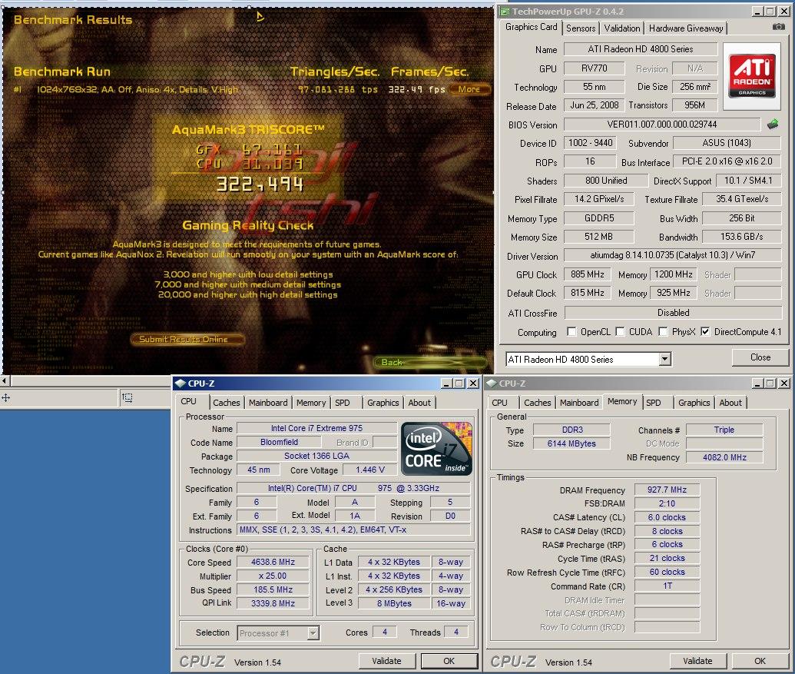Image resolution: width=795 pixels, height=674 pixels.
Task: Click the Multiplier x 25.00 value
Action: click(x=273, y=576)
